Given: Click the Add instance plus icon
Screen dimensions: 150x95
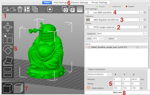Looking at the screenshot, I should pos(50,9).
